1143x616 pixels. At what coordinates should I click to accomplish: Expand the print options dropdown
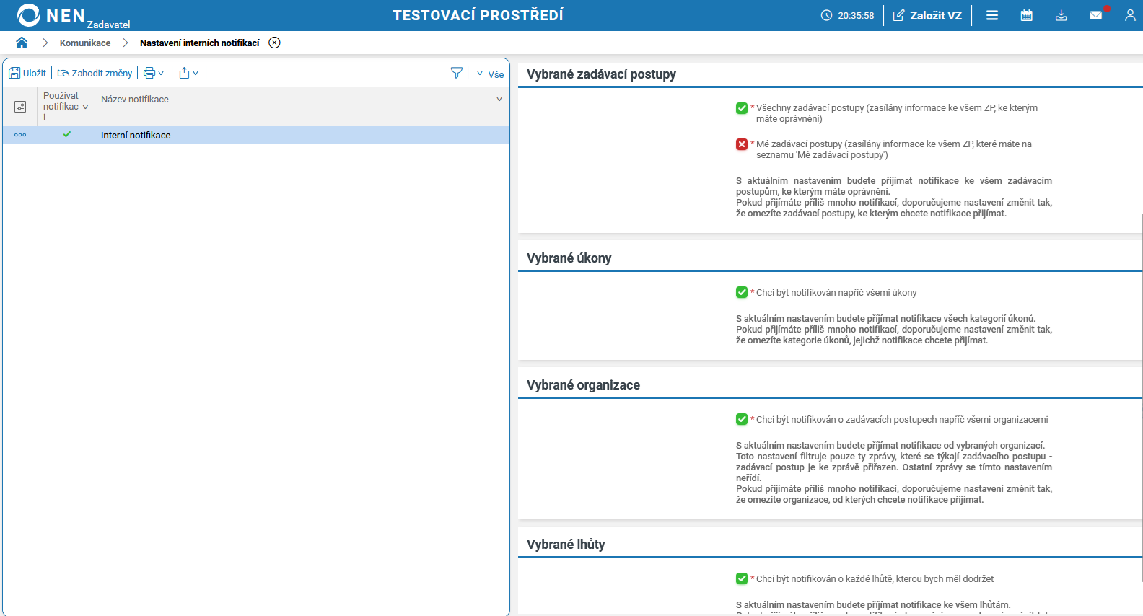pos(154,73)
